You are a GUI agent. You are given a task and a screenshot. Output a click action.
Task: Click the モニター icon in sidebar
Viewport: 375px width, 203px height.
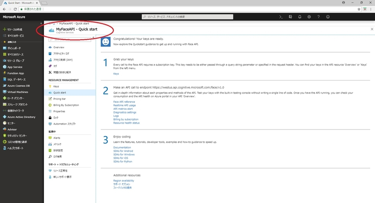pos(4,123)
